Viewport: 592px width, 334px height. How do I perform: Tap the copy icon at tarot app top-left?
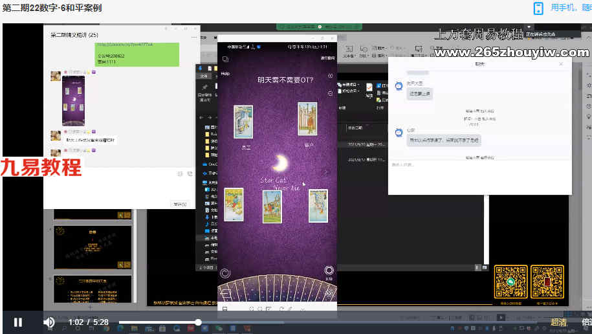[x=225, y=60]
